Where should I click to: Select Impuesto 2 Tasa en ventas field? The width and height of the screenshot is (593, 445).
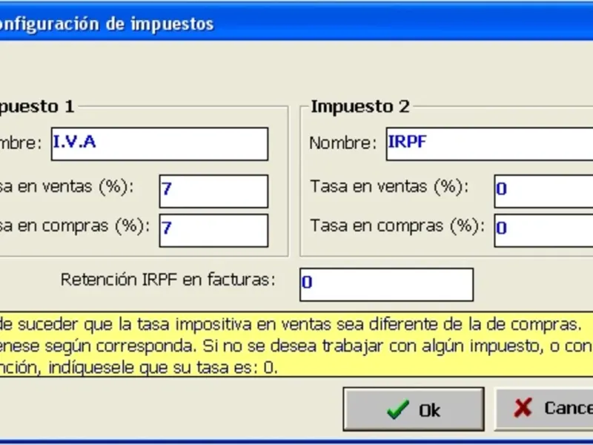(x=543, y=191)
